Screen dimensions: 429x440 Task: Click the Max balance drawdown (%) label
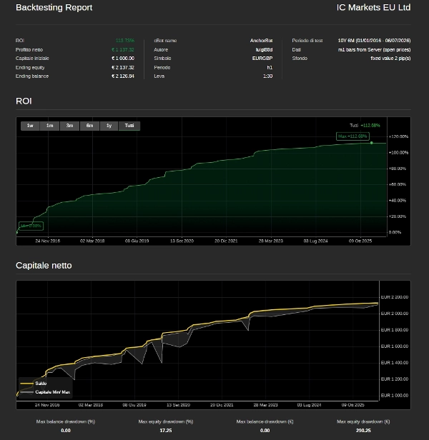click(66, 421)
